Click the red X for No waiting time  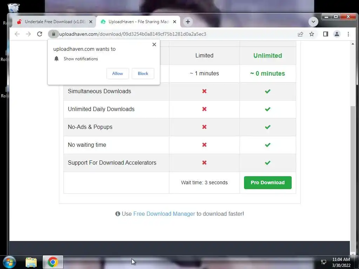coord(204,145)
